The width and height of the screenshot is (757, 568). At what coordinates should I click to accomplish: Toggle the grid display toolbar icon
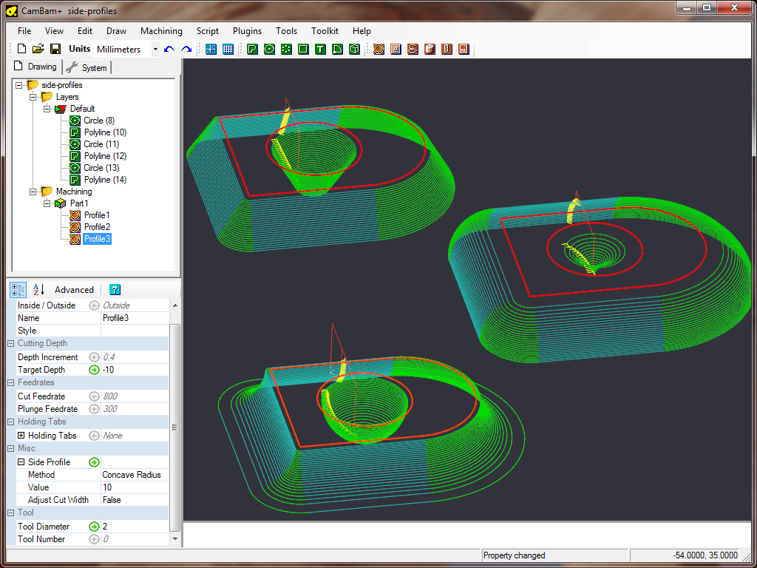click(x=228, y=49)
